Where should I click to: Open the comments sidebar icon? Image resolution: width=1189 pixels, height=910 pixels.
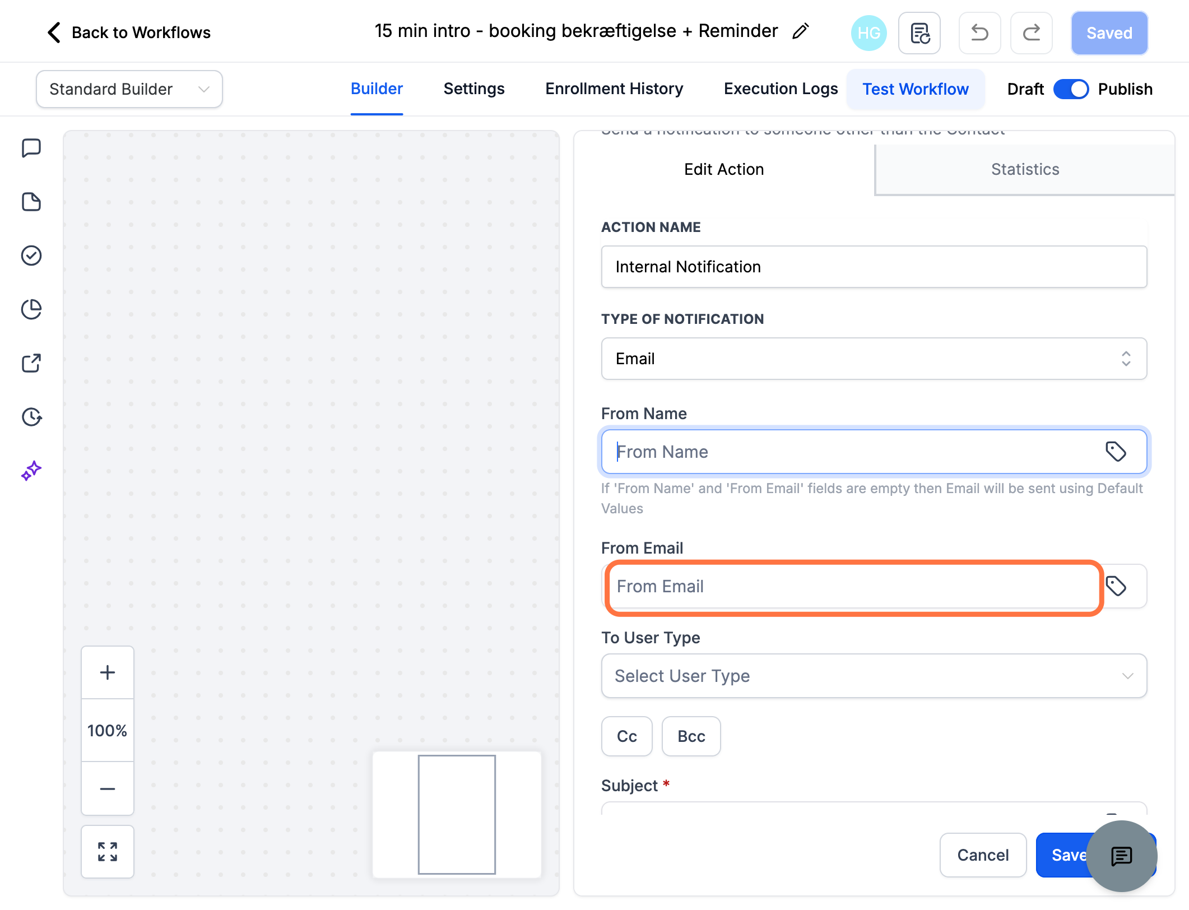[31, 148]
